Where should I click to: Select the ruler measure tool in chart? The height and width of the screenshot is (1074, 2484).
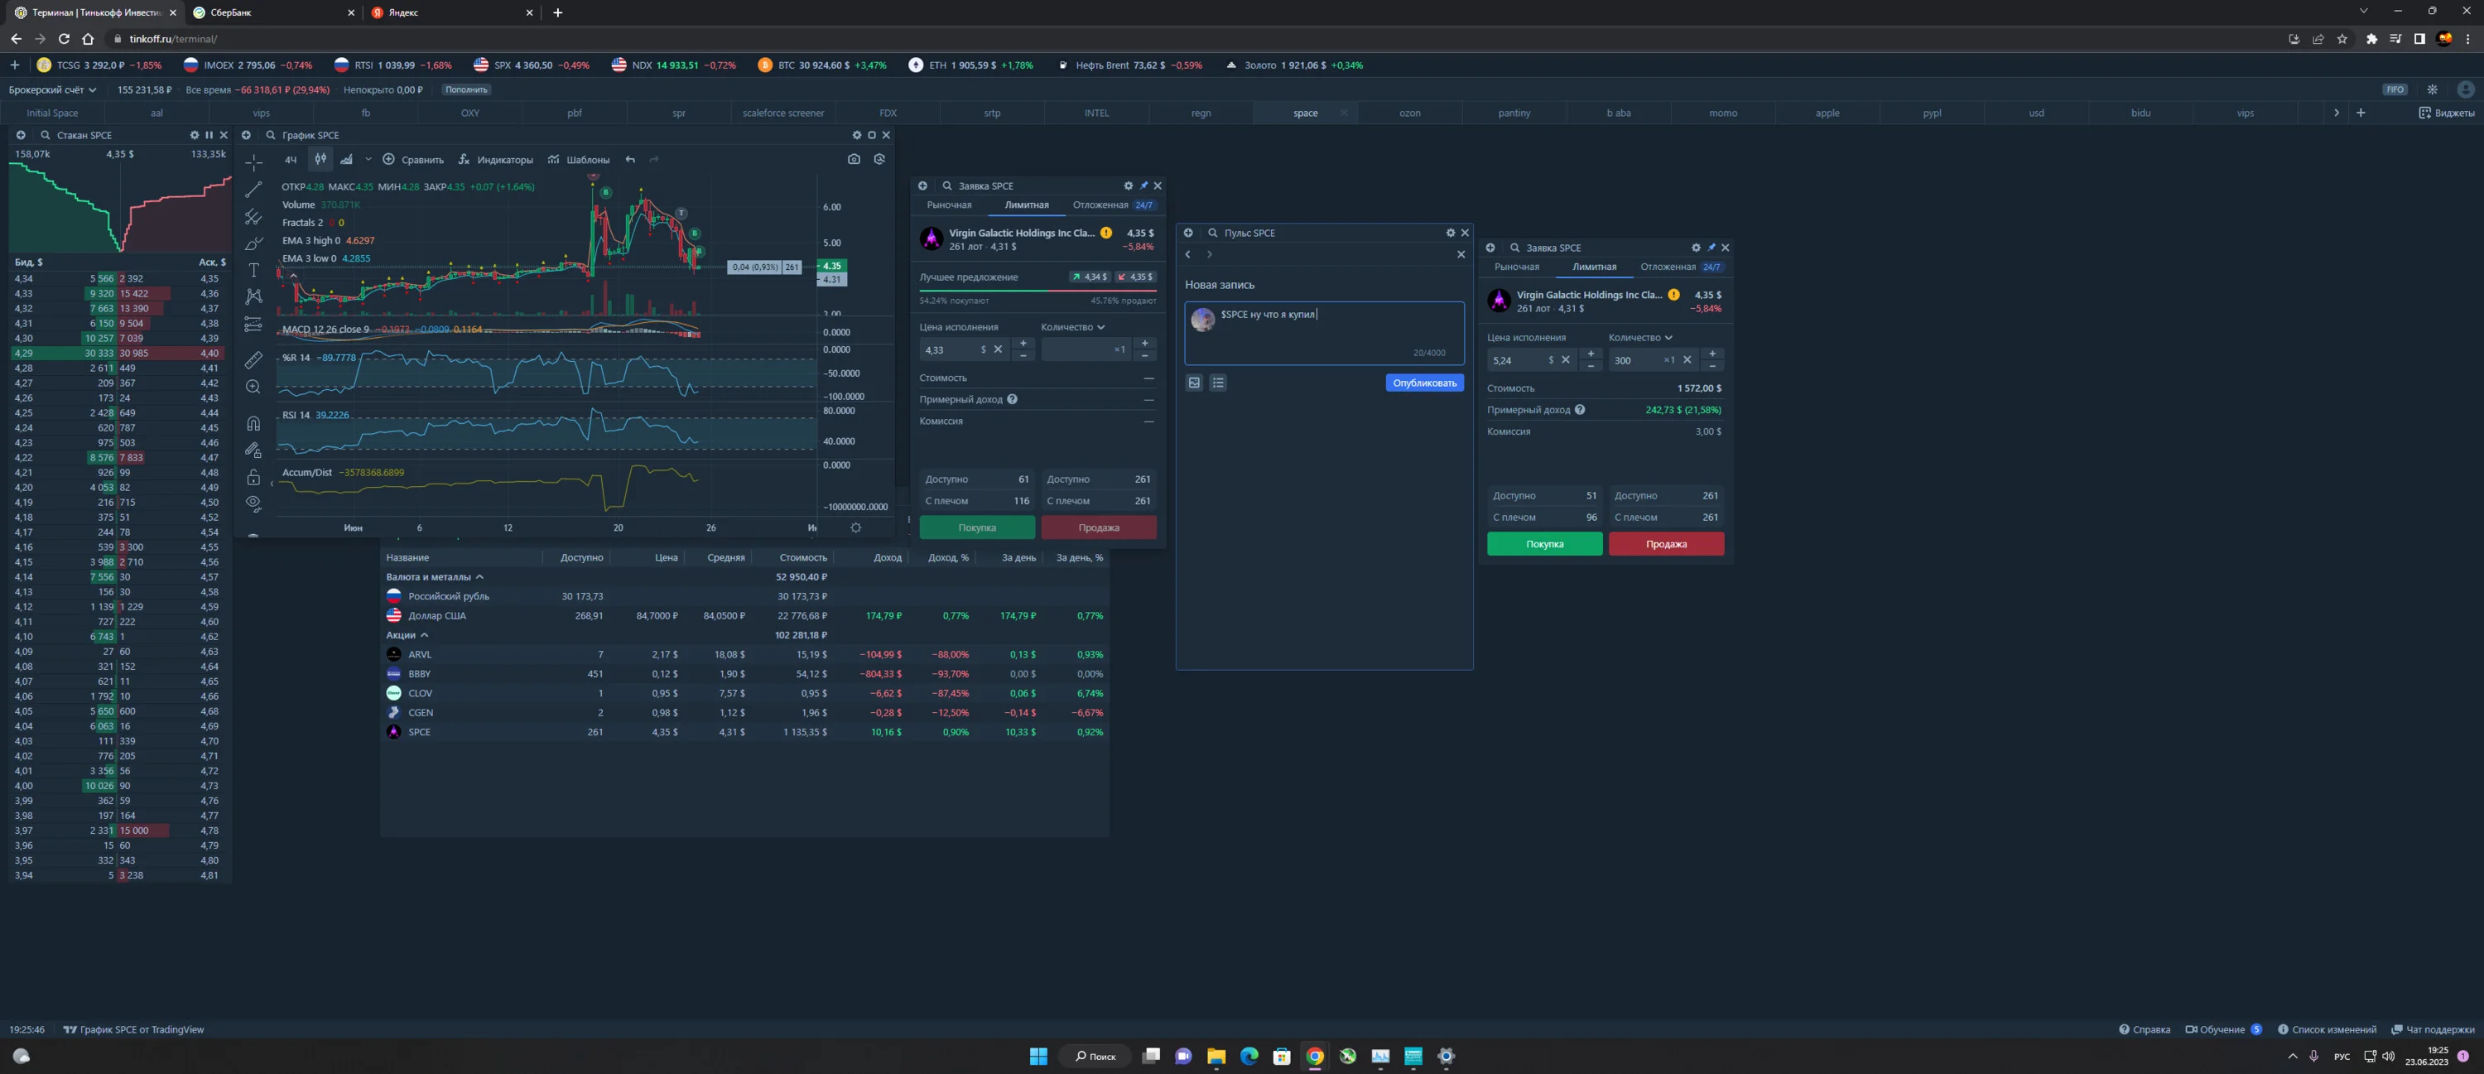[x=253, y=359]
